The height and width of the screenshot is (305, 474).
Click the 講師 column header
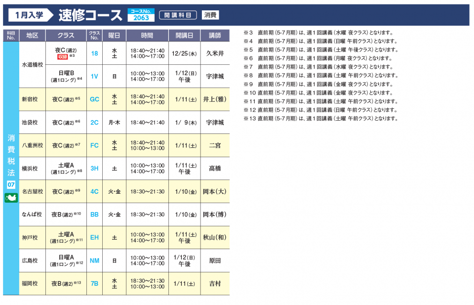215,36
